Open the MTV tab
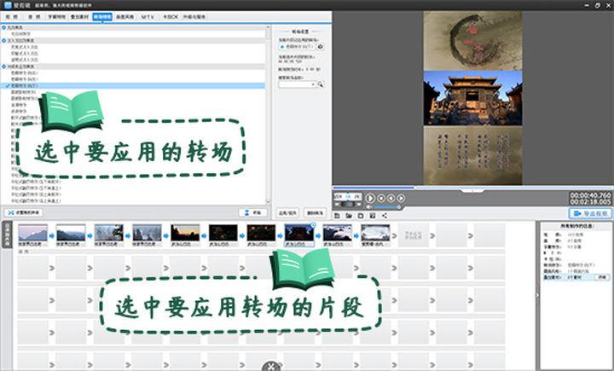The height and width of the screenshot is (371, 614). 148,17
